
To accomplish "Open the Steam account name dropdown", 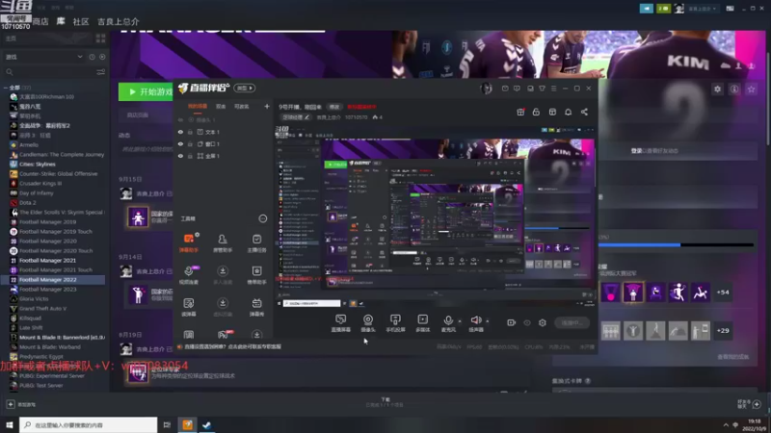I will [x=702, y=9].
